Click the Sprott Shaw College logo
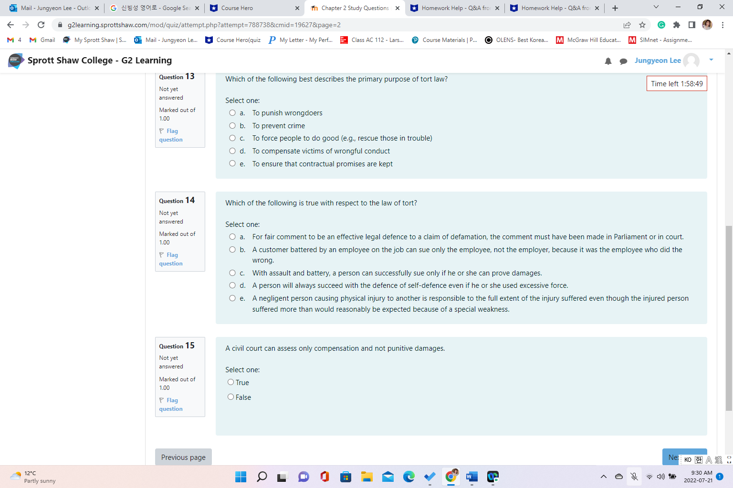This screenshot has height=488, width=733. click(16, 61)
